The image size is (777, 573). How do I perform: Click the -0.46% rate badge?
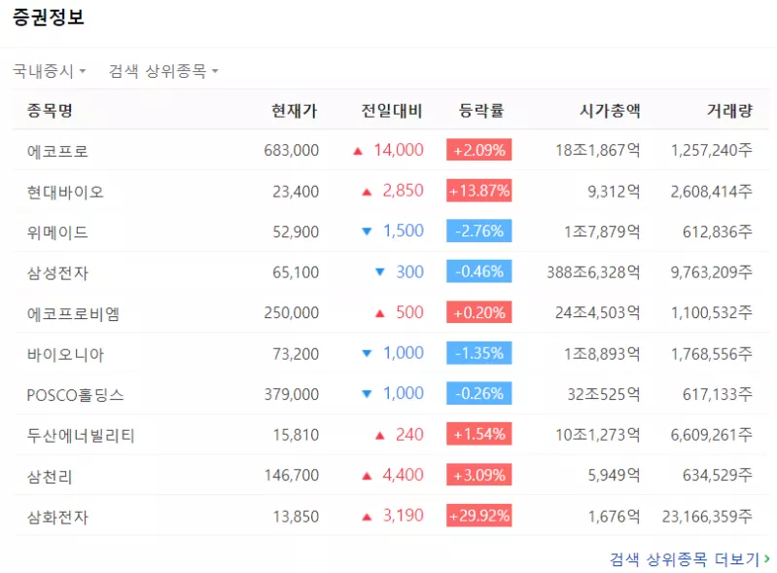pyautogui.click(x=478, y=271)
